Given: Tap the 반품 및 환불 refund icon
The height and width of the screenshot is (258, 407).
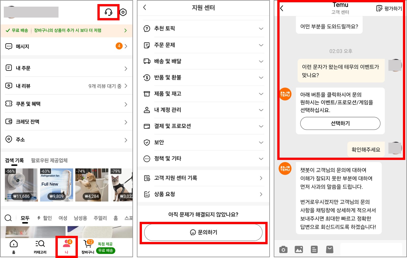Looking at the screenshot, I should pyautogui.click(x=147, y=77).
